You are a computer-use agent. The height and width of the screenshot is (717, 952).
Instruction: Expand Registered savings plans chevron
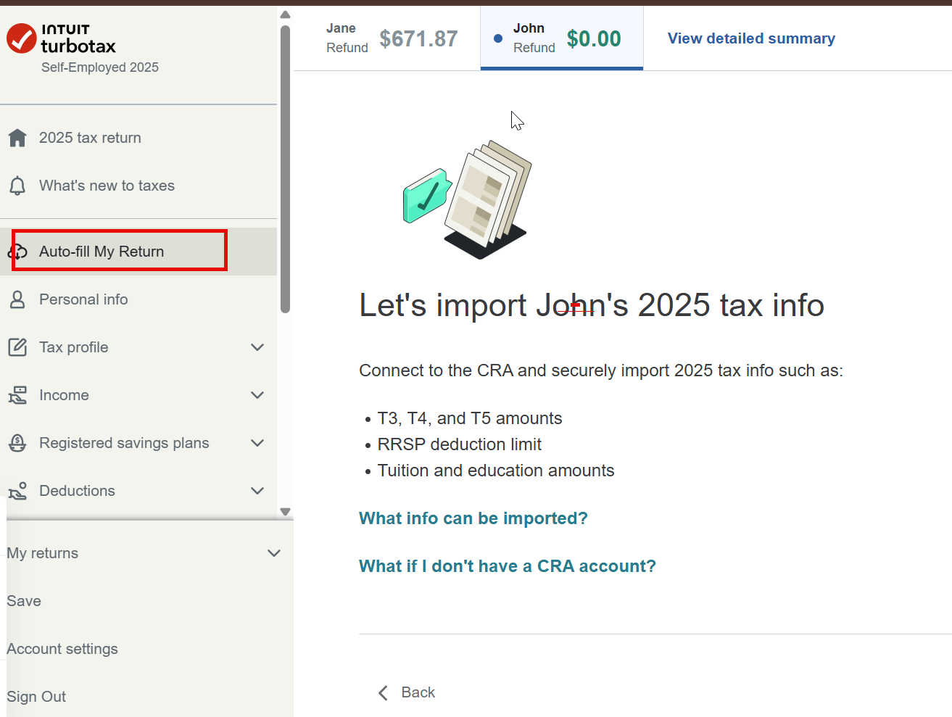257,443
